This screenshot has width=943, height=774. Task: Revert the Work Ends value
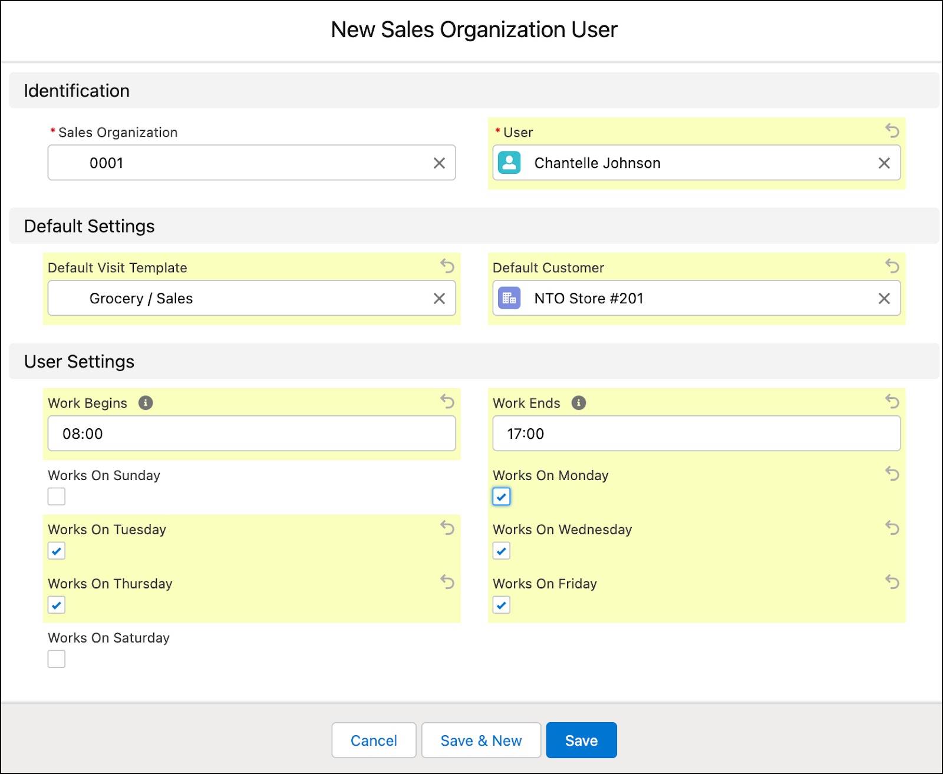(892, 402)
